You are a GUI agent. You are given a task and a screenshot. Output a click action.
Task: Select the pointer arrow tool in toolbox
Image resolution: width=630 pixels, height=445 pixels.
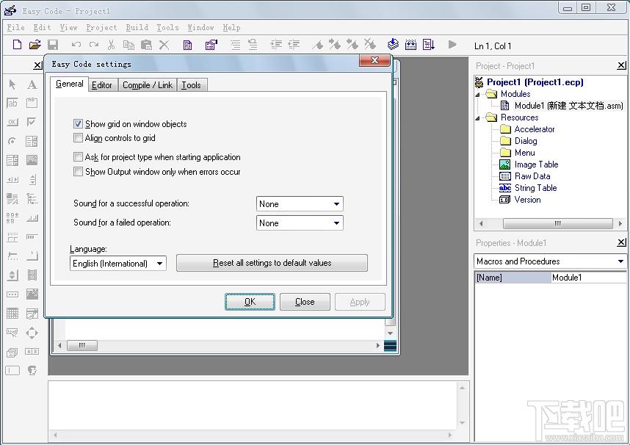12,84
